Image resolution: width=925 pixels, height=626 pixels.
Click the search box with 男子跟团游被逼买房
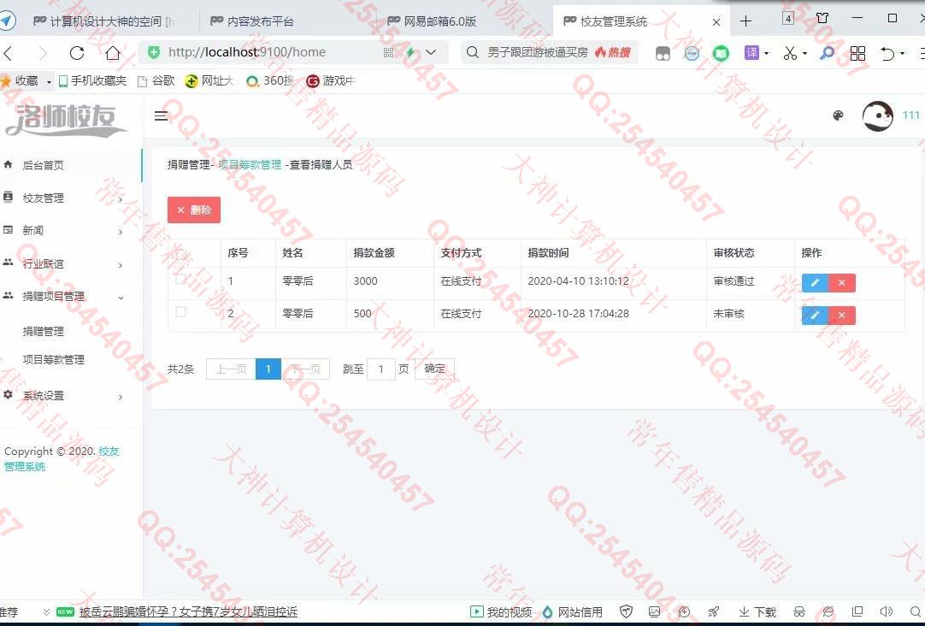click(549, 52)
